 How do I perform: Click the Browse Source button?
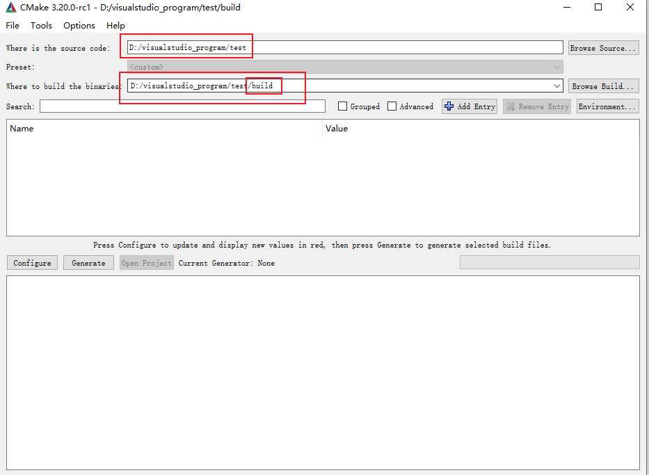[x=603, y=48]
